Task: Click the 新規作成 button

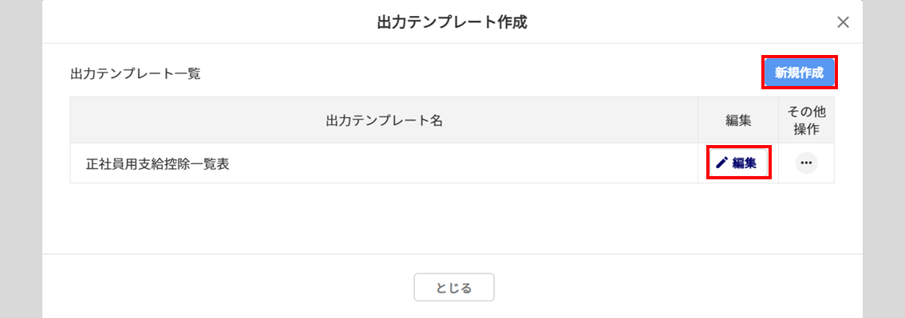Action: coord(800,73)
